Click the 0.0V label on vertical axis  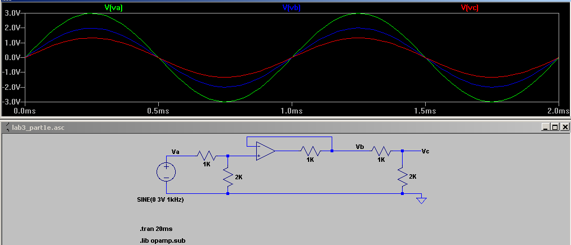12,57
